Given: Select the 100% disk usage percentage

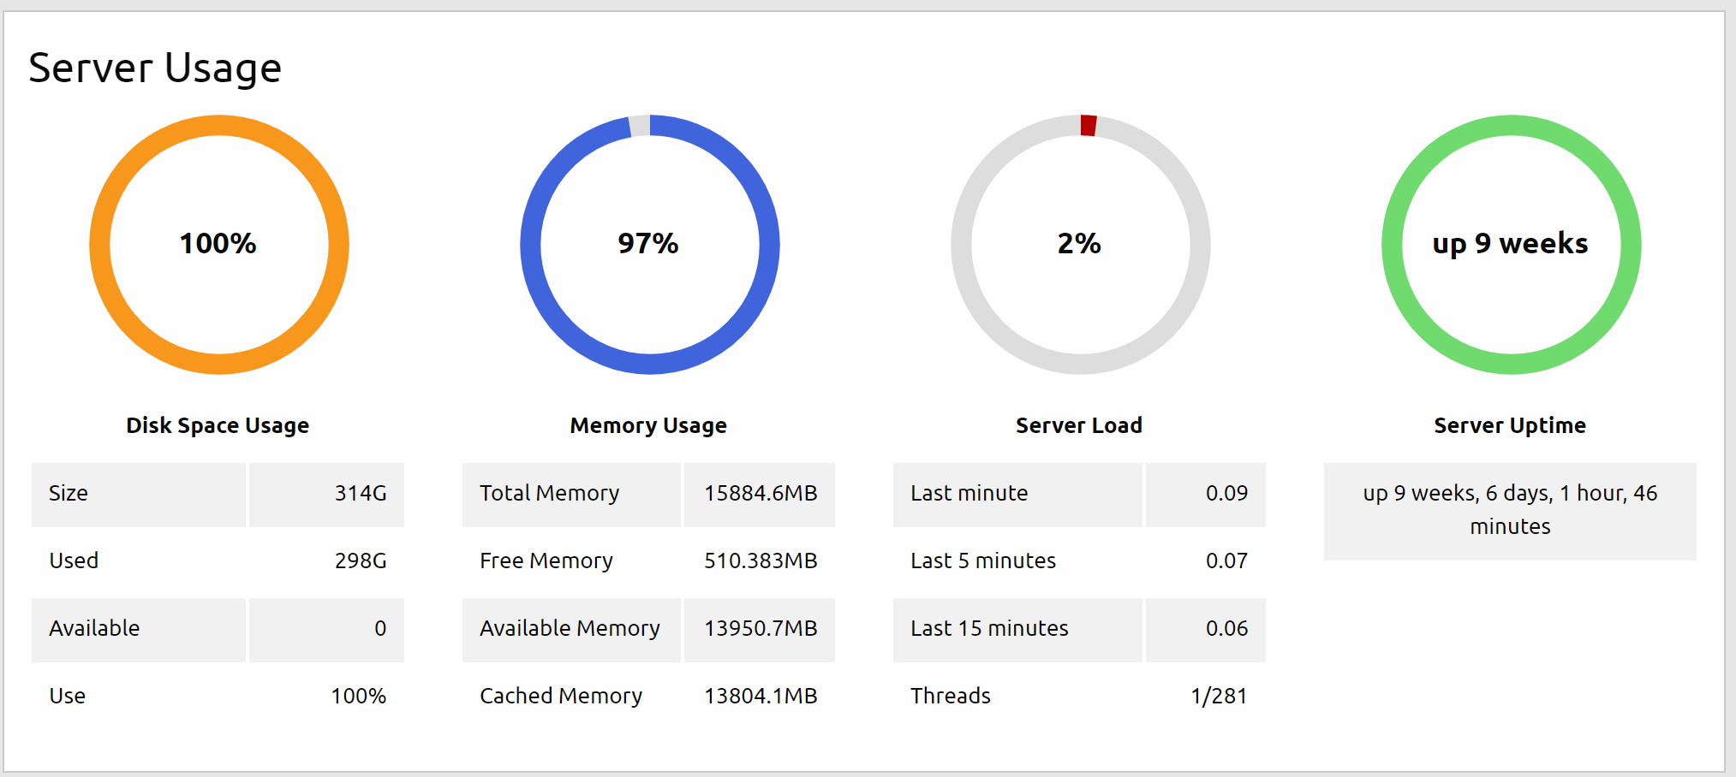Looking at the screenshot, I should [218, 244].
